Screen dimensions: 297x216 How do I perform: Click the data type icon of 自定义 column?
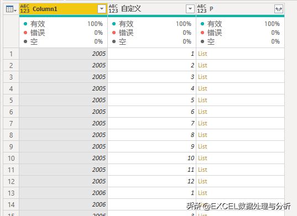coord(113,9)
